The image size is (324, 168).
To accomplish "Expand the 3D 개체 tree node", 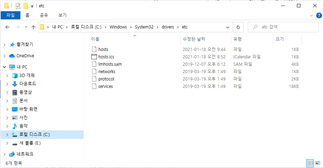I will 7,76.
